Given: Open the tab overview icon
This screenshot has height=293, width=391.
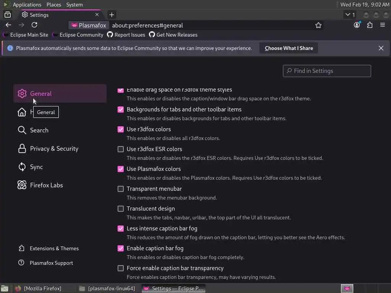Looking at the screenshot, I should click(x=8, y=15).
